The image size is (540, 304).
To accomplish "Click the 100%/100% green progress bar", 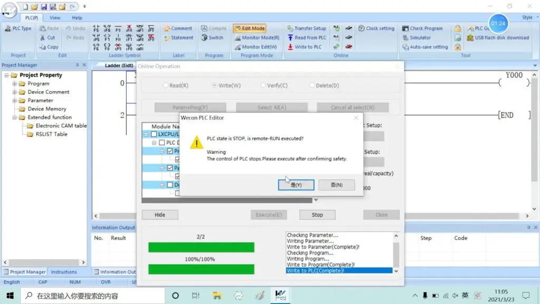I will point(201,269).
